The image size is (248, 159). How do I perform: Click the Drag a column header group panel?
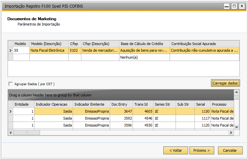121,95
